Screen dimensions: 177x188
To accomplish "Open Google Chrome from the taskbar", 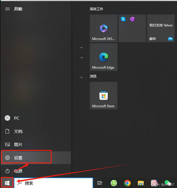I will pos(127,183).
